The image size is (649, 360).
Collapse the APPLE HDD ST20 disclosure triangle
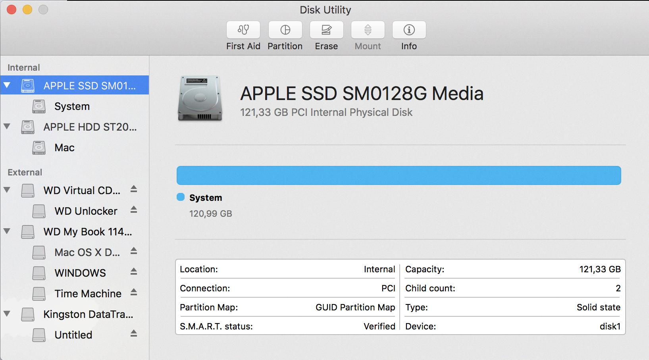click(x=7, y=126)
